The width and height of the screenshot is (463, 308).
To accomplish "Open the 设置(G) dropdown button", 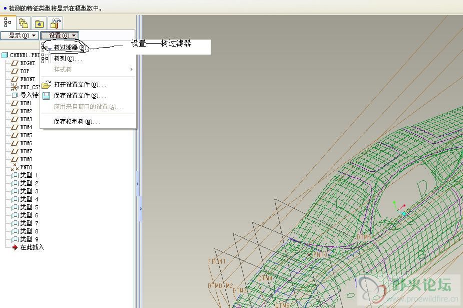I will point(60,36).
